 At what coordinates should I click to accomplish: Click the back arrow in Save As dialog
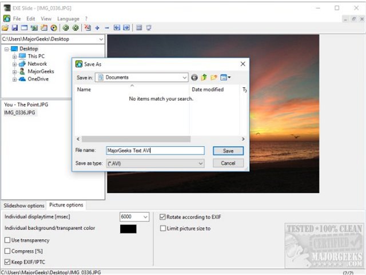coord(194,78)
